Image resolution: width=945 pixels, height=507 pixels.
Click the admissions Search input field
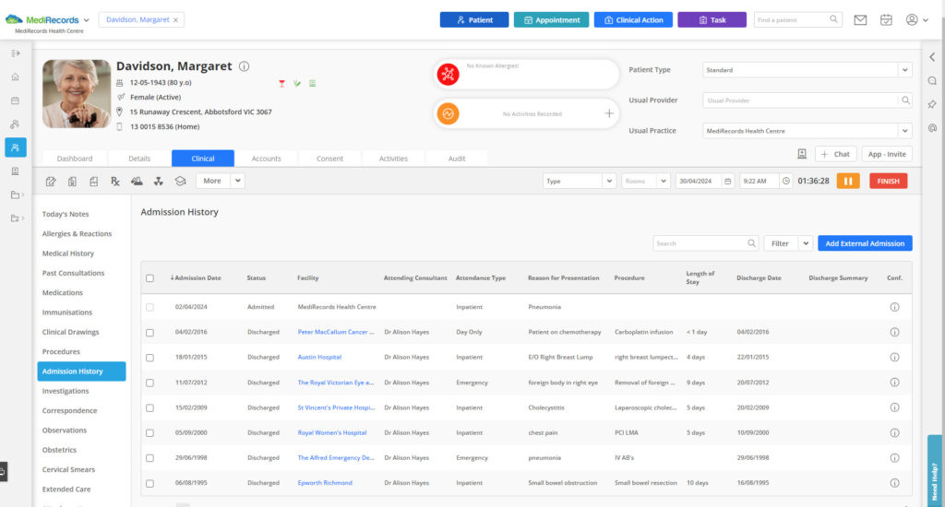pos(700,243)
